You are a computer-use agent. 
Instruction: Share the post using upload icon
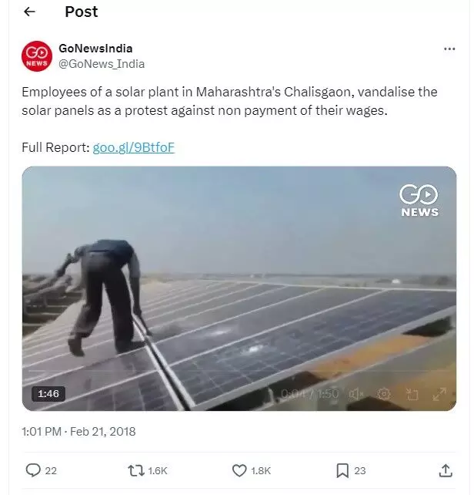(x=446, y=470)
